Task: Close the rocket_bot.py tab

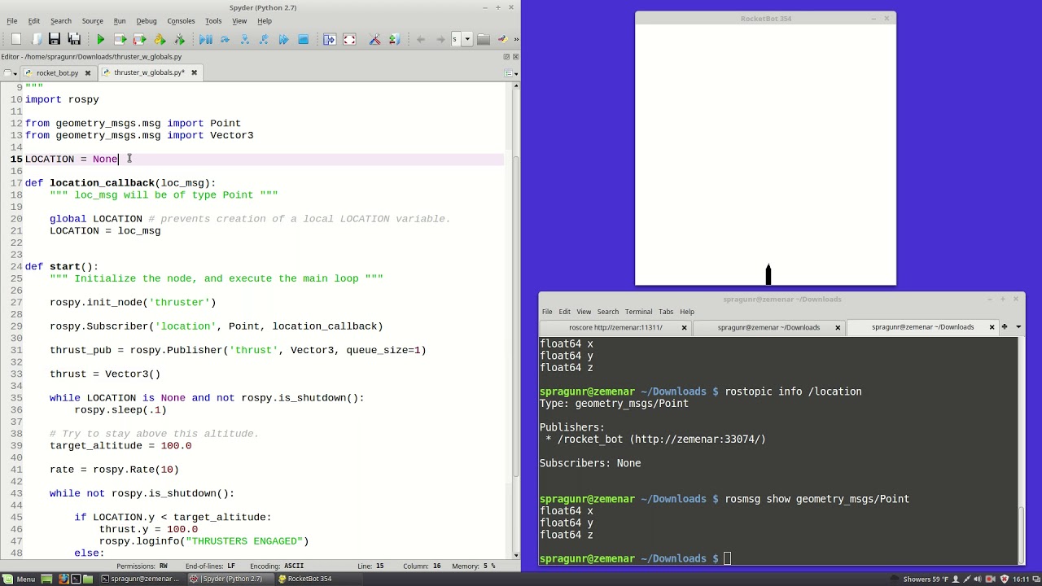Action: pyautogui.click(x=88, y=72)
